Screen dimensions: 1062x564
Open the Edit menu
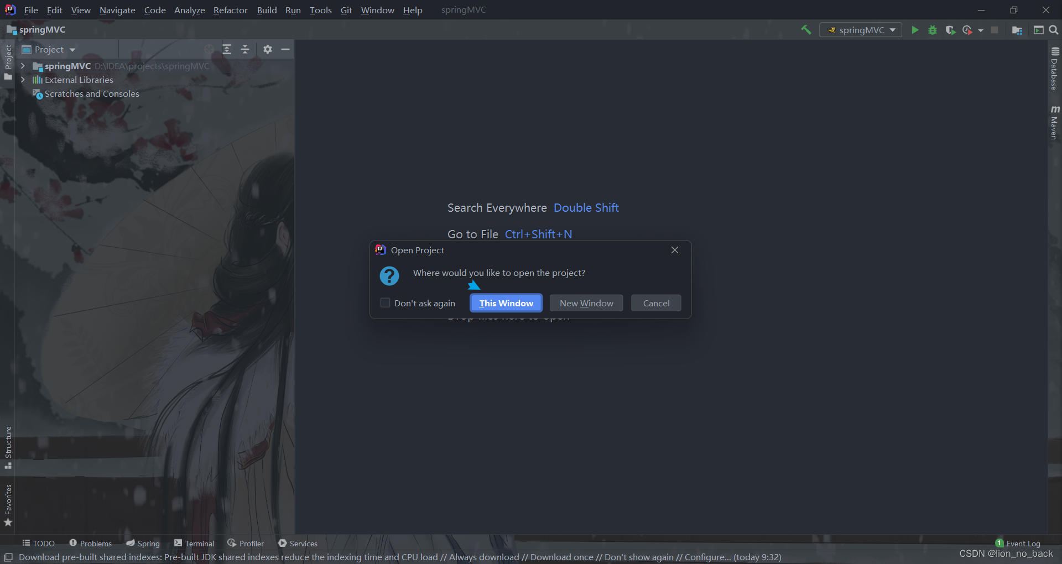[x=54, y=10]
